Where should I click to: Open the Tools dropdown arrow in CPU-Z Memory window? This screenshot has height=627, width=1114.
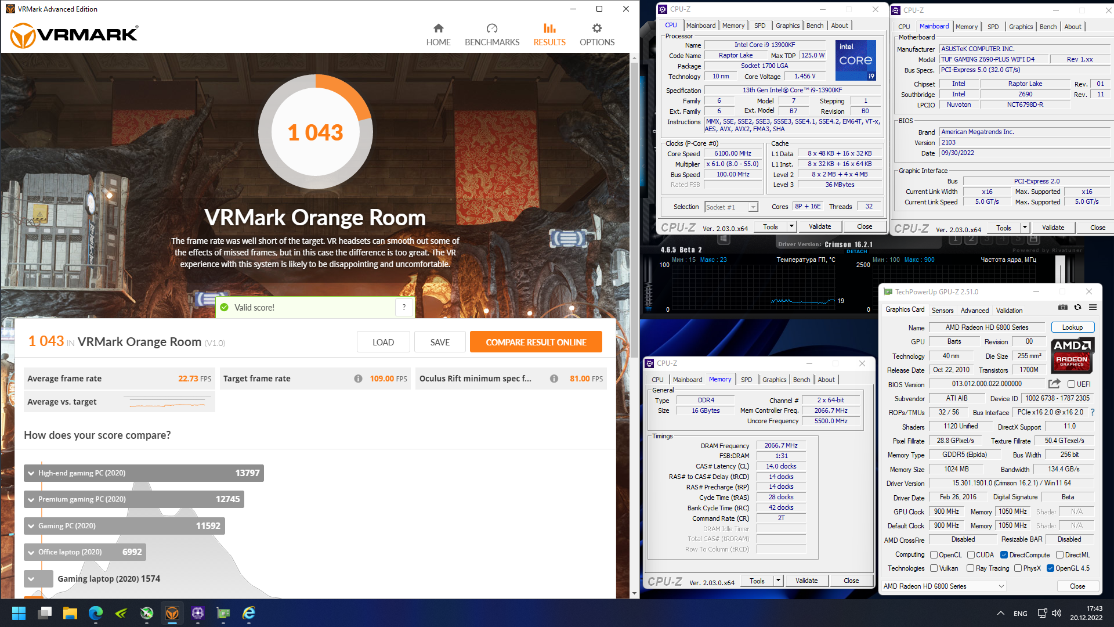778,581
